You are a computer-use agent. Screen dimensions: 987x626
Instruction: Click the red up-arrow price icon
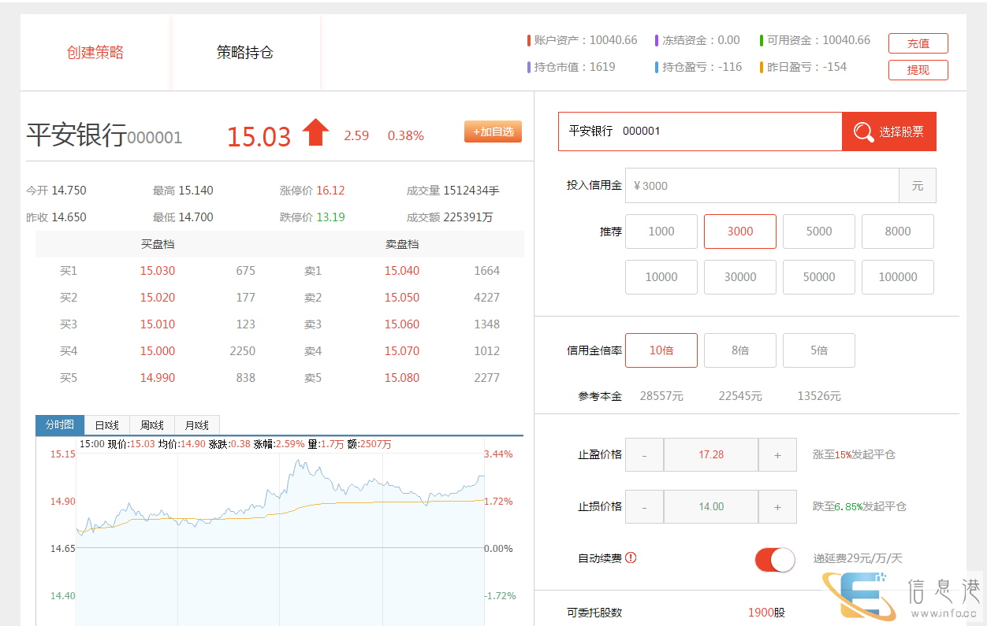[315, 132]
